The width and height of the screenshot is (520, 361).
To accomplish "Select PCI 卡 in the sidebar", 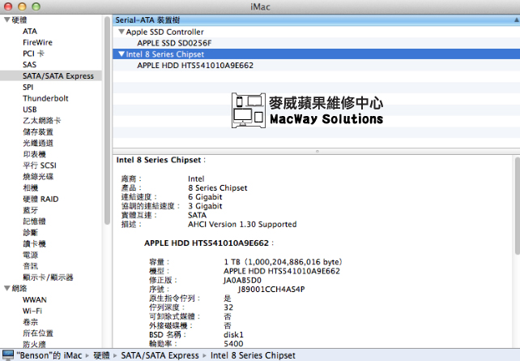I will point(33,54).
